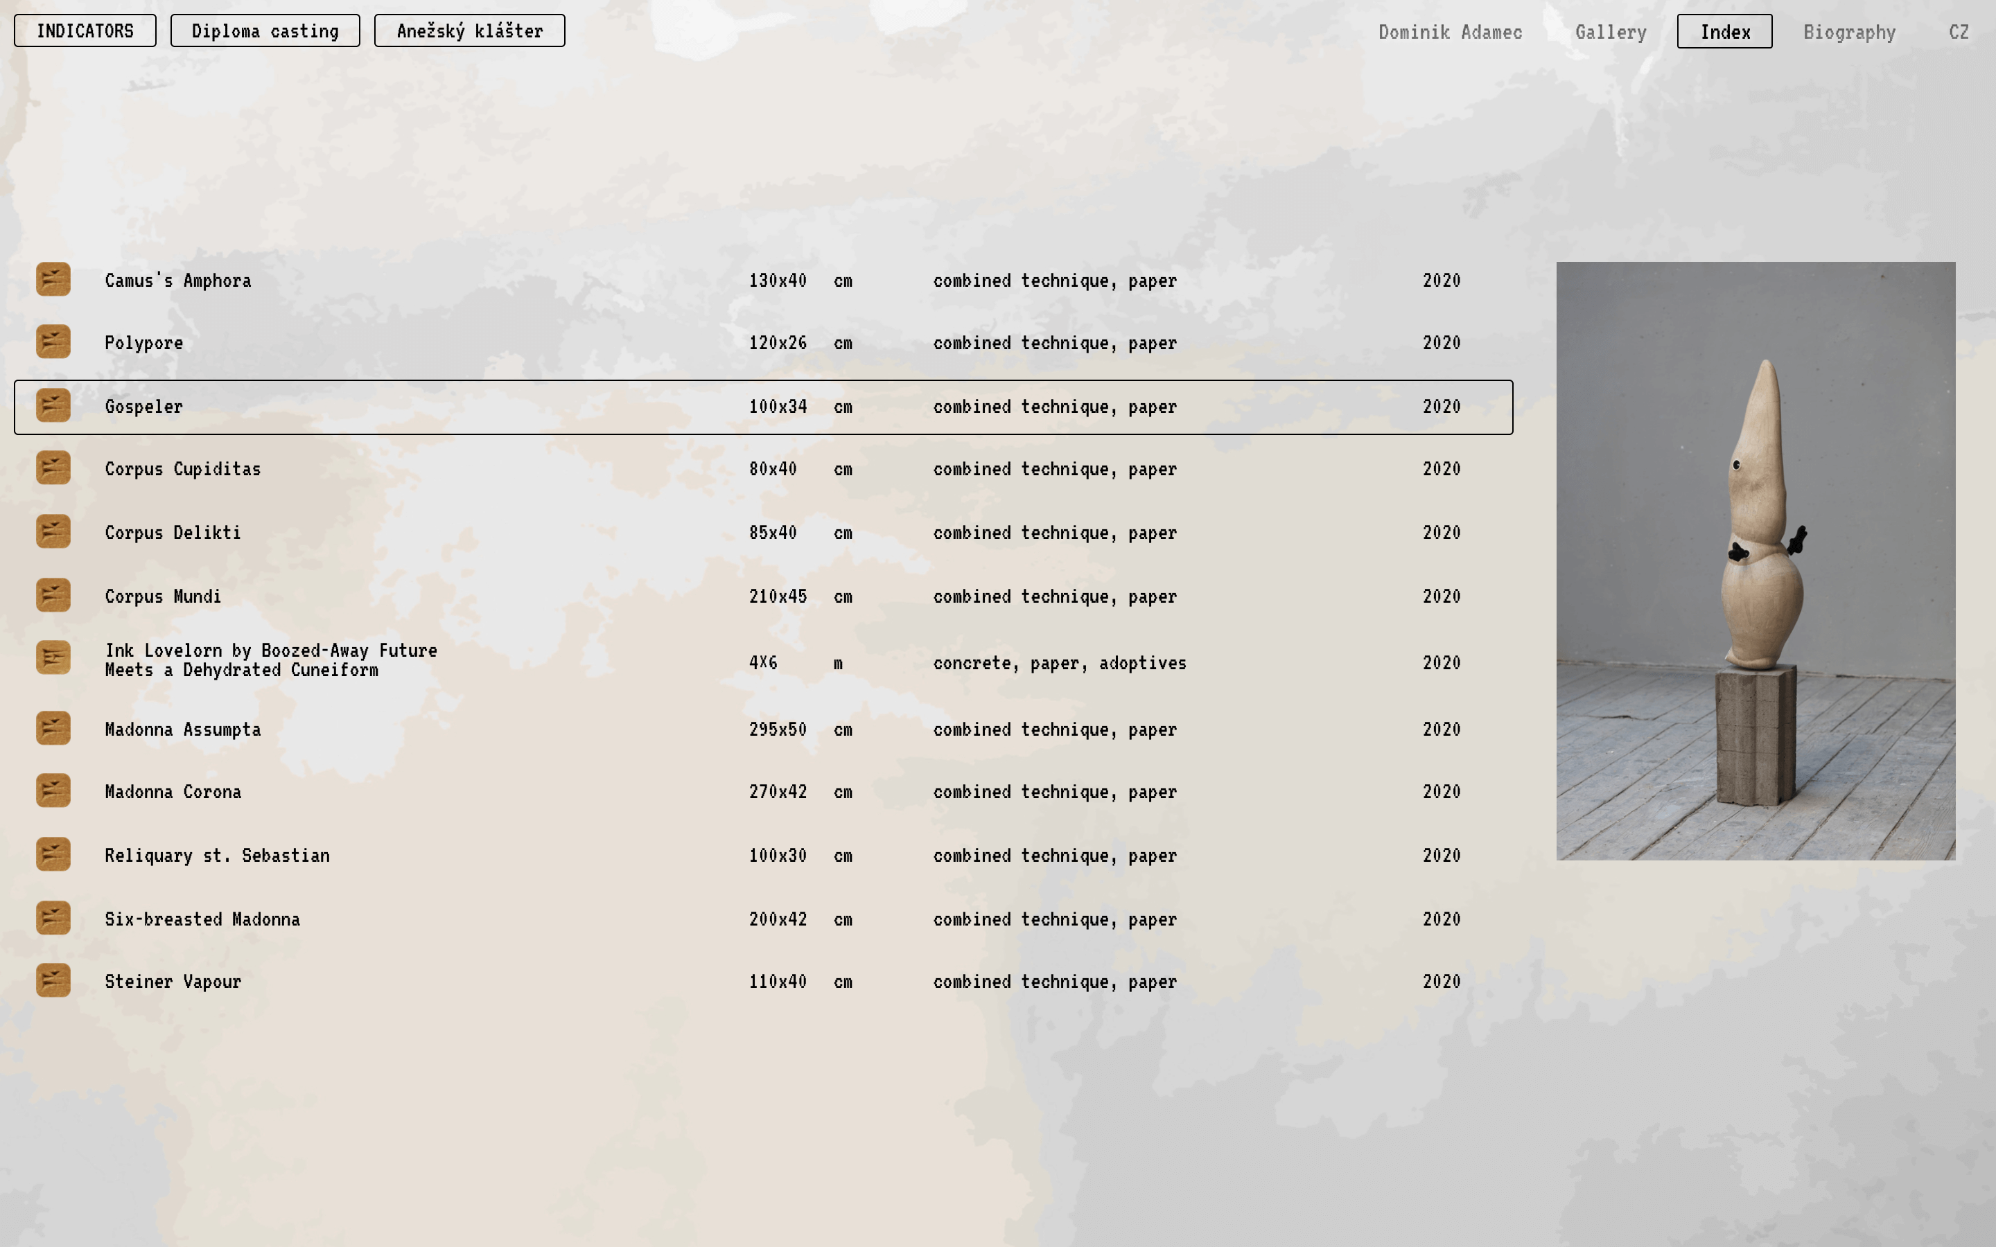Click the tablet icon next to Polypore
The width and height of the screenshot is (1996, 1247).
point(53,342)
